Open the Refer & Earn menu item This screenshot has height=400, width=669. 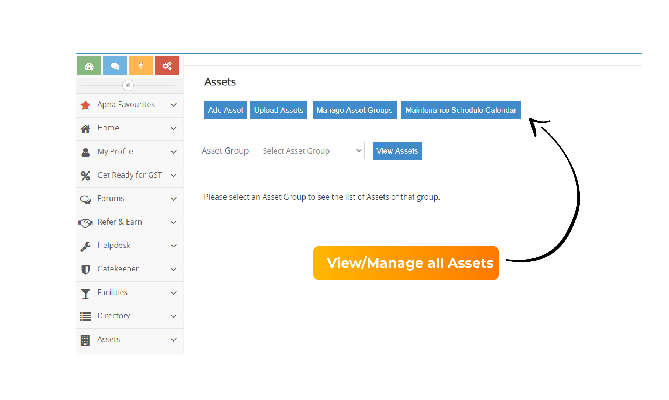click(x=130, y=223)
